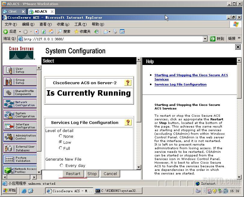Click the address URL input field
The height and width of the screenshot is (197, 244).
point(111,39)
